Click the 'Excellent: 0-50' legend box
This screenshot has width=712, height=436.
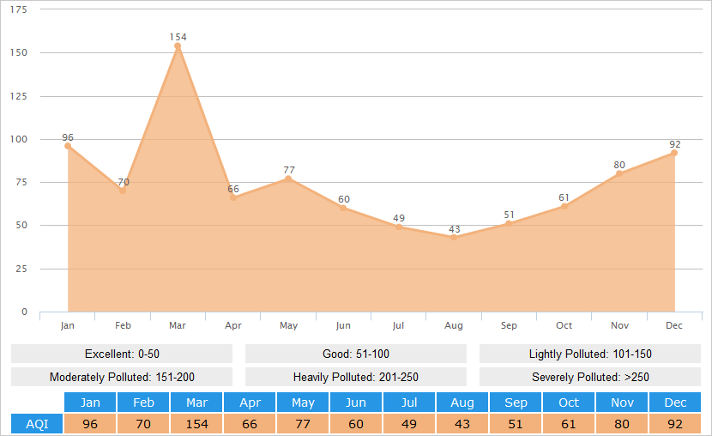(122, 354)
